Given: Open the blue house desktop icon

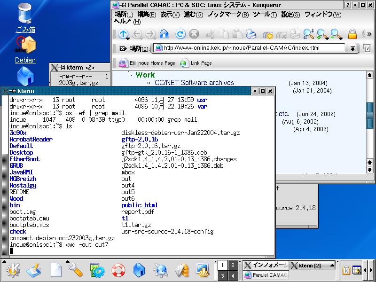Looking at the screenshot, I should [25, 76].
